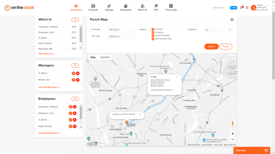Open Punch Map hamburger menu
Image resolution: width=275 pixels, height=154 pixels.
tap(232, 20)
